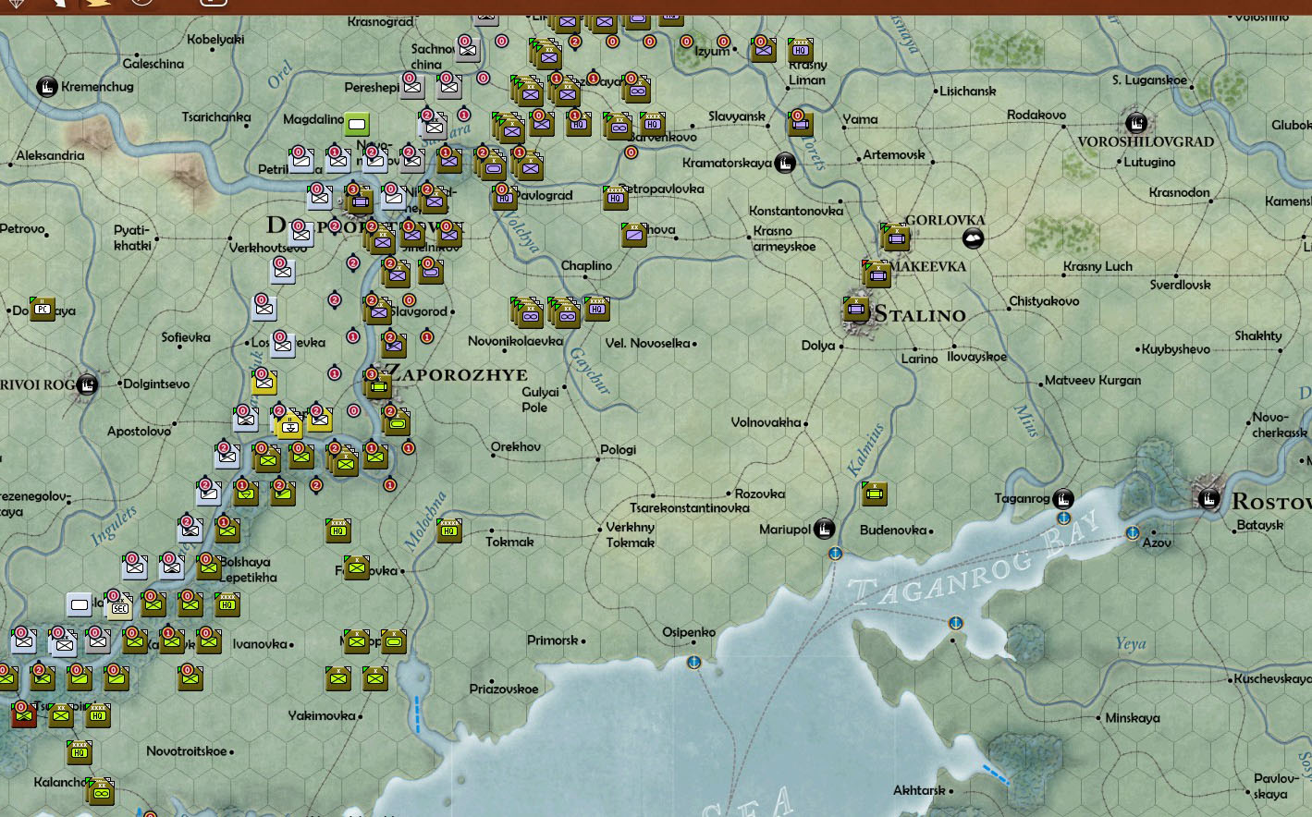Click the XX counter south of Petropavlovka
Image resolution: width=1312 pixels, height=817 pixels.
tap(634, 235)
